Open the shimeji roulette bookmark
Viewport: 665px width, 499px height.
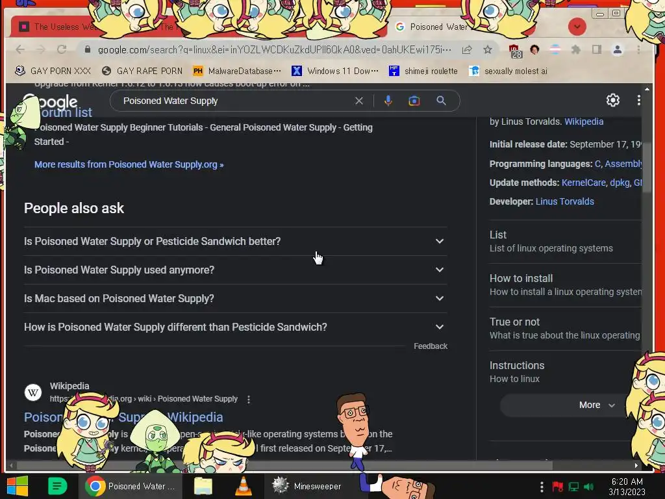tap(423, 71)
